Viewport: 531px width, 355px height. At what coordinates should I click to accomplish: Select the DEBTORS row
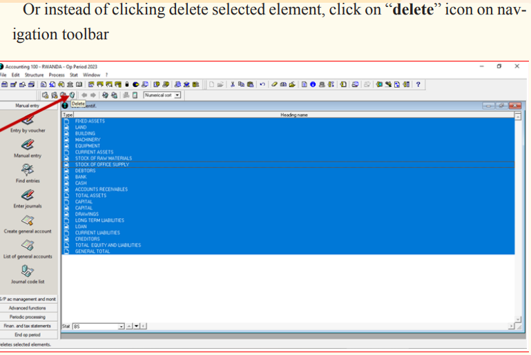click(x=288, y=171)
